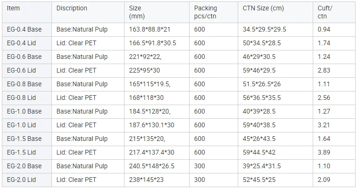Select the EG-1.0 Base item cell
This screenshot has width=358, height=189.
(x=24, y=111)
